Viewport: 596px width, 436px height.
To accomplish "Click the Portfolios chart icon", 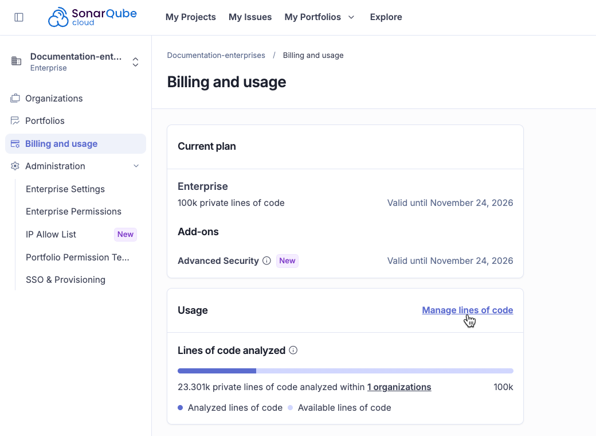I will (x=15, y=120).
